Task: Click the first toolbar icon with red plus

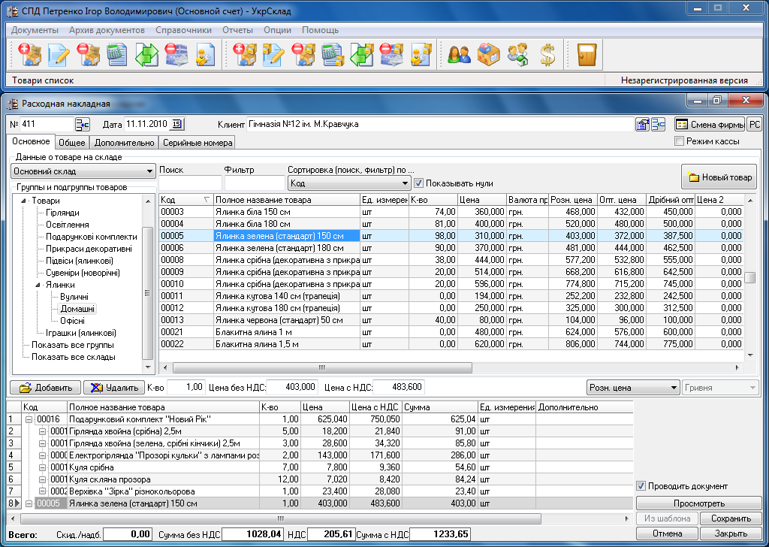Action: [29, 55]
